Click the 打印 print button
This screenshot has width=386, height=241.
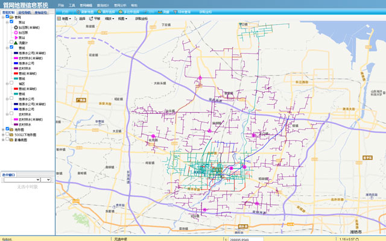pyautogui.click(x=65, y=11)
